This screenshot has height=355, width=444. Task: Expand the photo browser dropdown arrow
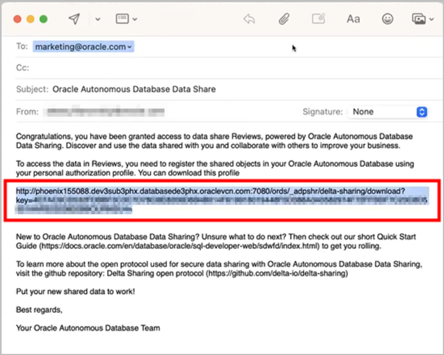(431, 19)
